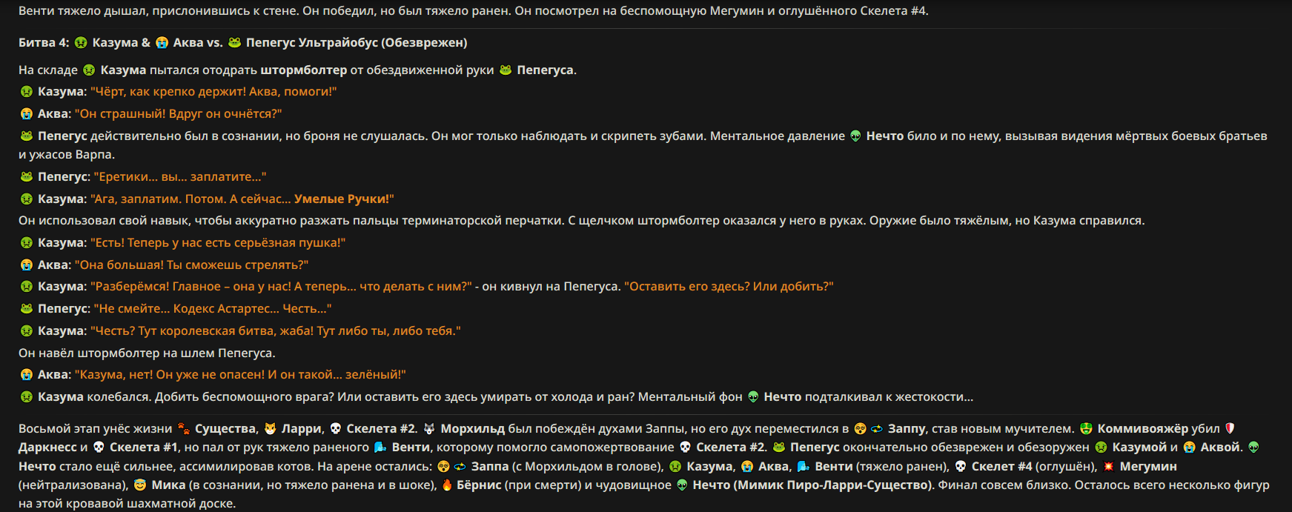
Task: Click the quote Еретики... вы... заплатите...
Action: 180,177
